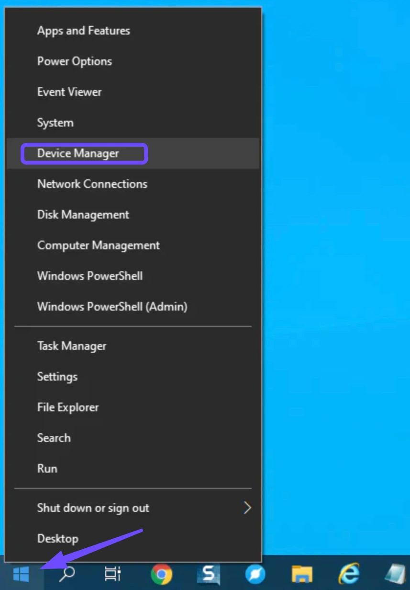Choose Power Options in the menu
The height and width of the screenshot is (590, 410).
pos(75,61)
